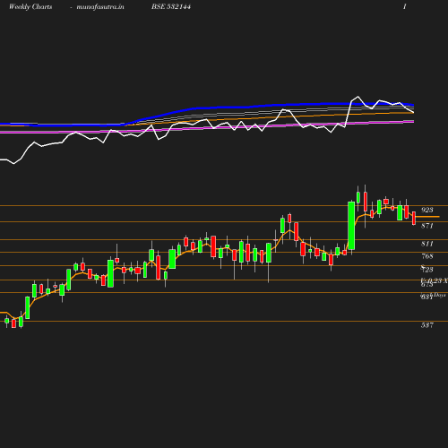The width and height of the screenshot is (448, 448).
Task: Select the 923 price level label
Action: 427,210
